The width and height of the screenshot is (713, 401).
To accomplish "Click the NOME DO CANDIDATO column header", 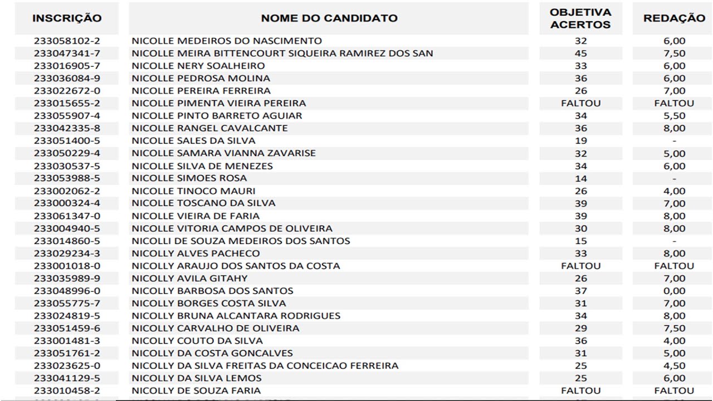I will pyautogui.click(x=329, y=18).
